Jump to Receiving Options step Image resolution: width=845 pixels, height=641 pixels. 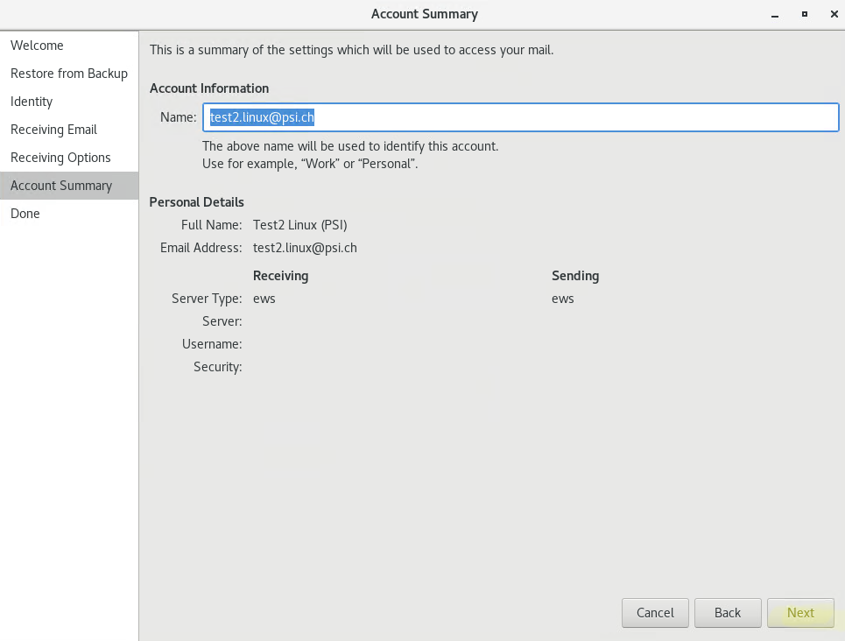[x=60, y=158]
